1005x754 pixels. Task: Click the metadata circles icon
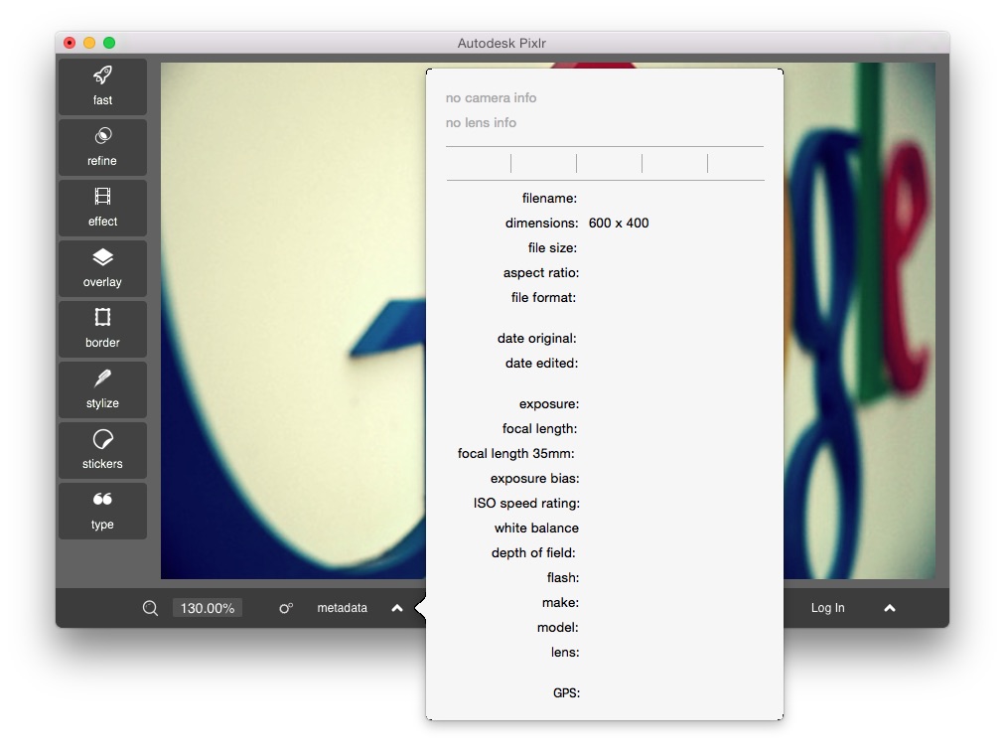pyautogui.click(x=286, y=608)
